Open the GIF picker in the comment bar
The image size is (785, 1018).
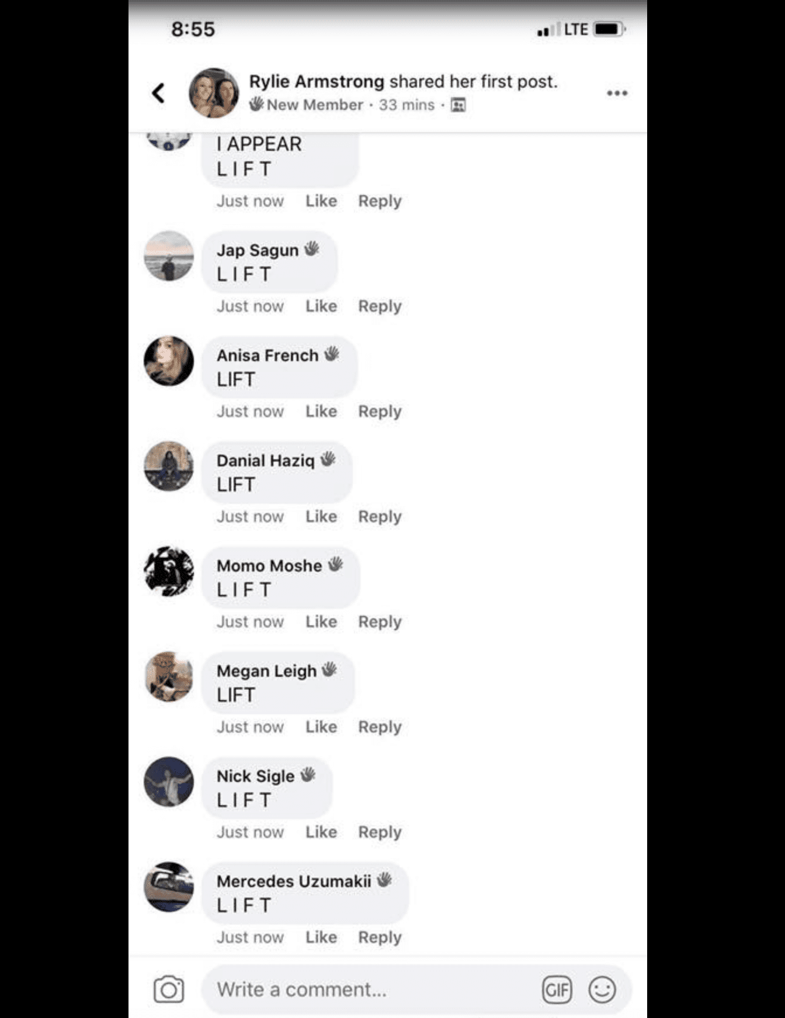[557, 989]
